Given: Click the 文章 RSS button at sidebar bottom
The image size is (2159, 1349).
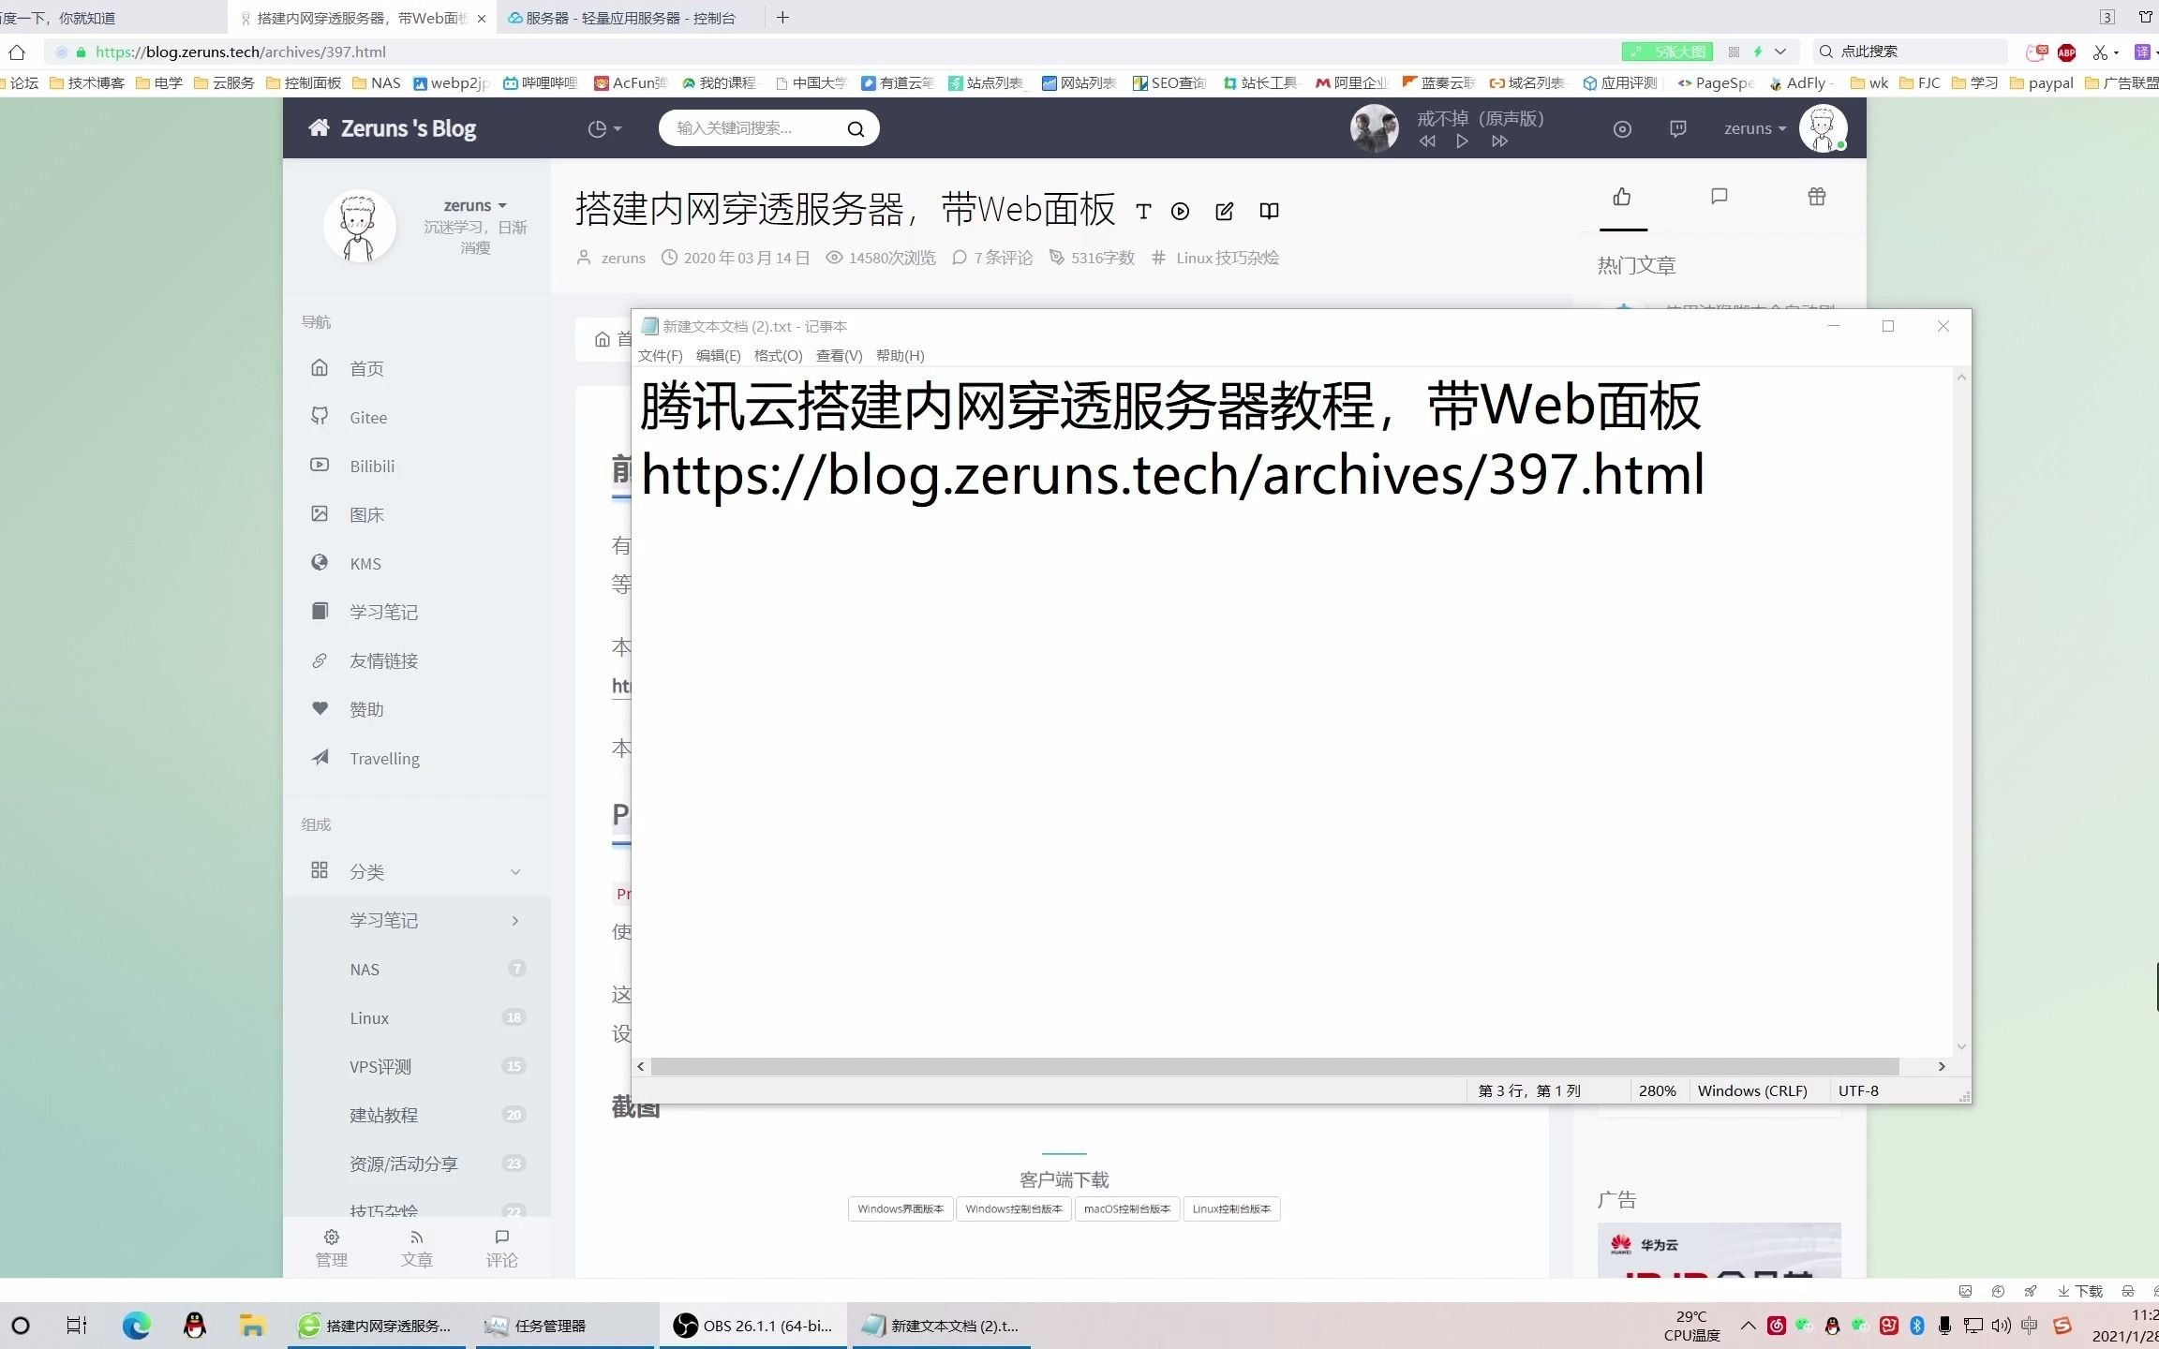Looking at the screenshot, I should pos(417,1249).
